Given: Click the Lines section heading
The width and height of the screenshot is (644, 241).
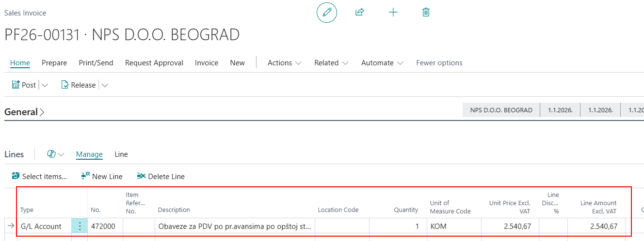Looking at the screenshot, I should [x=14, y=154].
